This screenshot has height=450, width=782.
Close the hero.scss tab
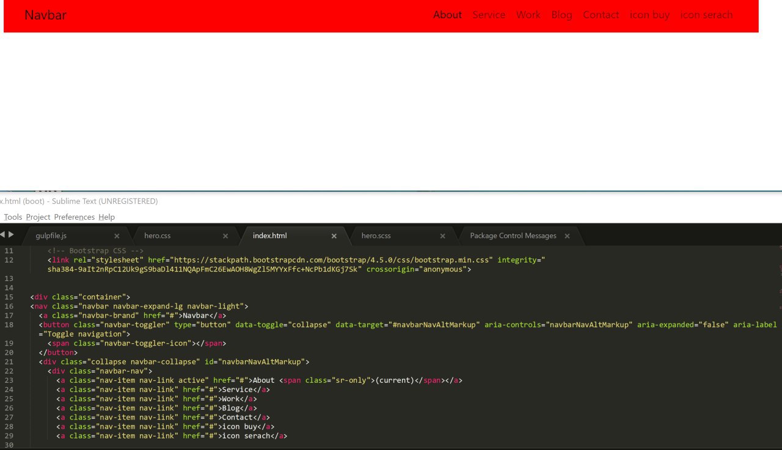443,236
